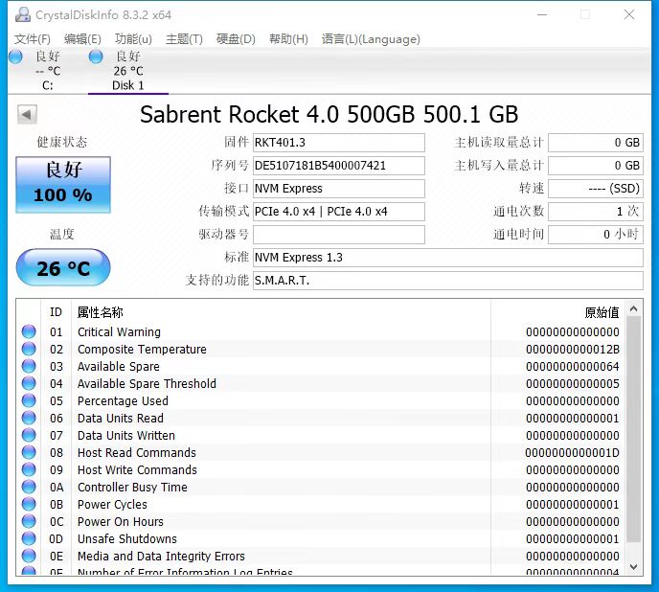Click the supported features field S.M.A.R.T.

448,281
